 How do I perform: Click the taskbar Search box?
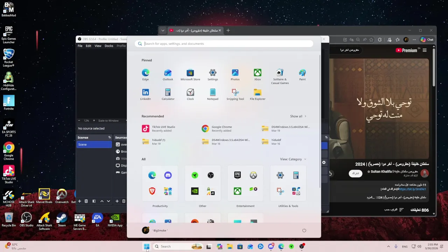click(178, 246)
